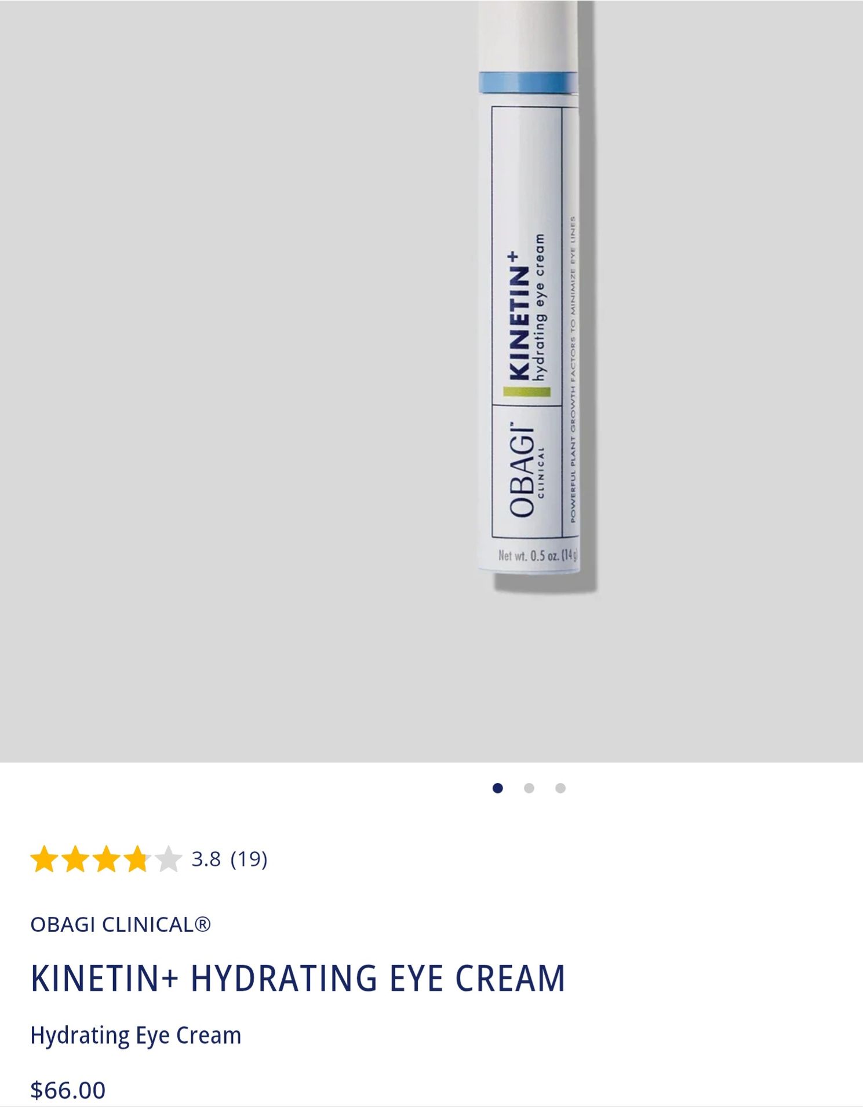Click the green accent bar on the tube
The width and height of the screenshot is (863, 1112).
pos(526,392)
